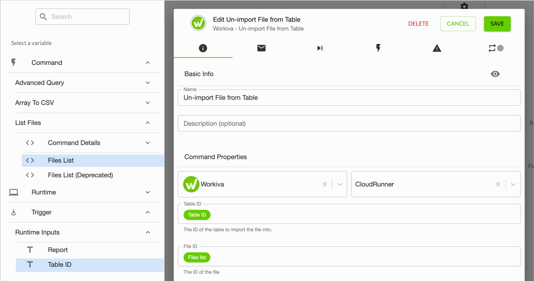Click the 'Command Properties' heading
This screenshot has width=534, height=281.
click(216, 157)
